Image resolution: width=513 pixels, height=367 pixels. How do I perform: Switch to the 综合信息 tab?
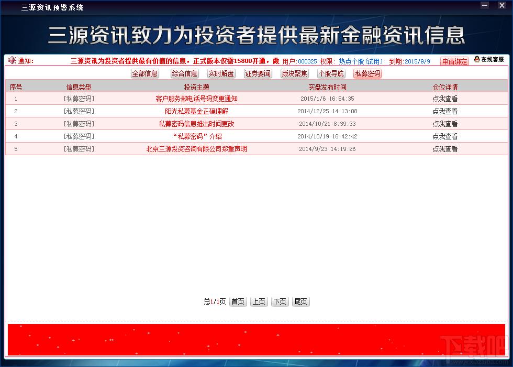tap(184, 74)
